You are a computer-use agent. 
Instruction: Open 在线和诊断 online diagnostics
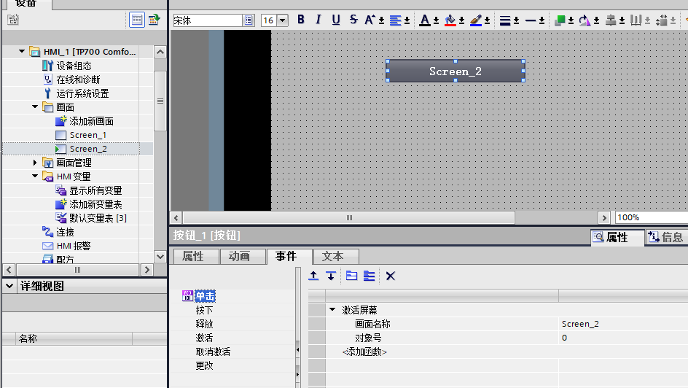(x=78, y=79)
